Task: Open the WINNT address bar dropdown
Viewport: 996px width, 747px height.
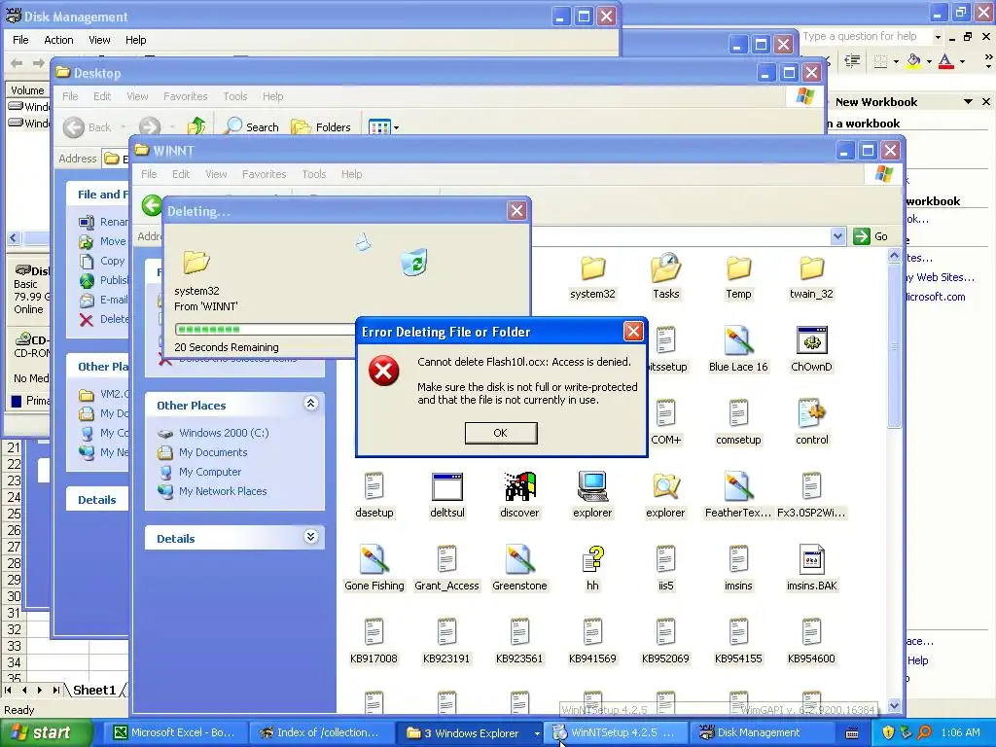Action: [x=837, y=236]
